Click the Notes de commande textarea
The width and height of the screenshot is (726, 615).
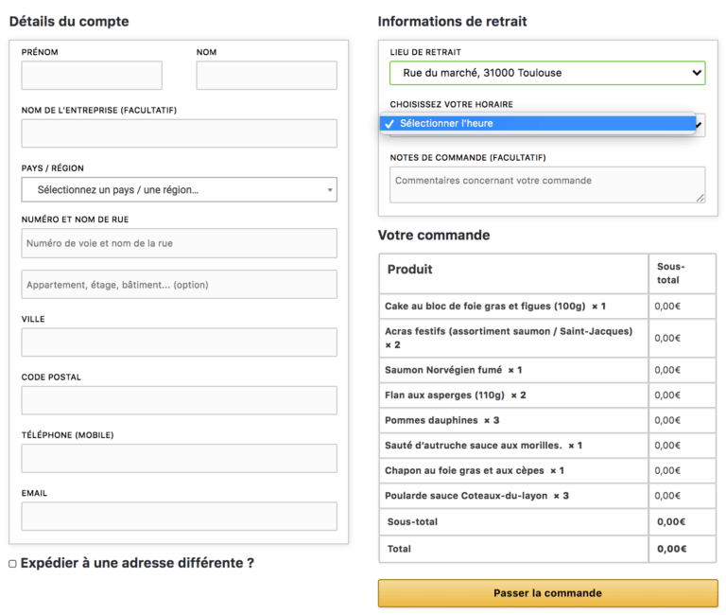click(x=547, y=184)
